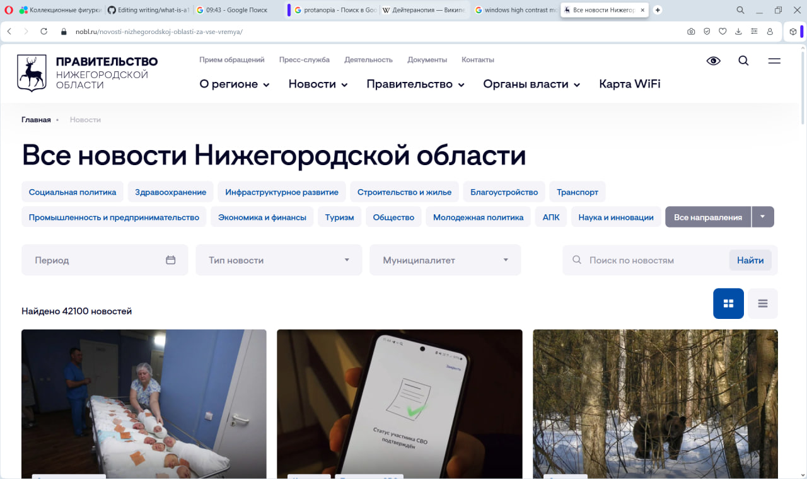807x479 pixels.
Task: Expand the Все направления arrow dropdown
Action: [x=762, y=216]
